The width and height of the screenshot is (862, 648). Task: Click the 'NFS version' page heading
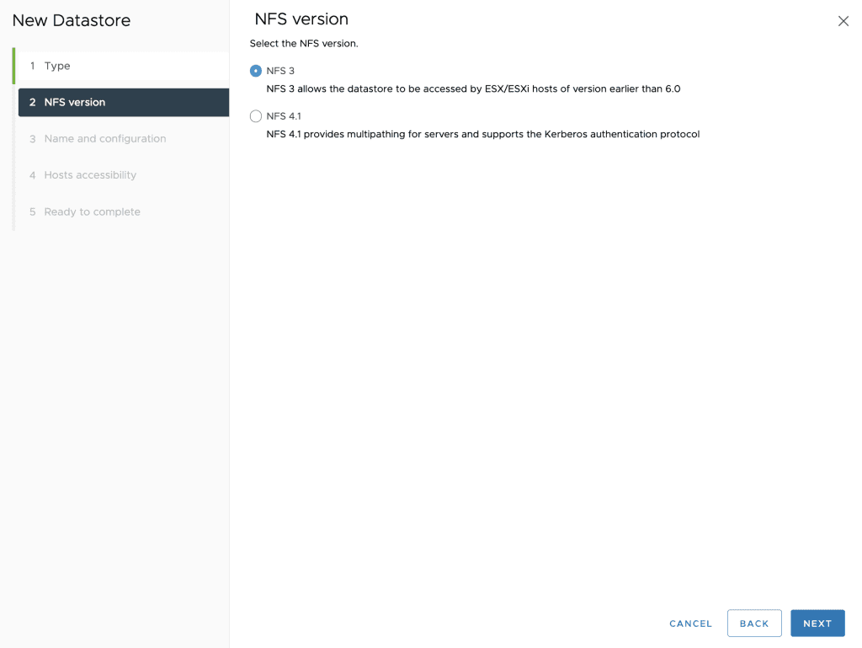301,19
